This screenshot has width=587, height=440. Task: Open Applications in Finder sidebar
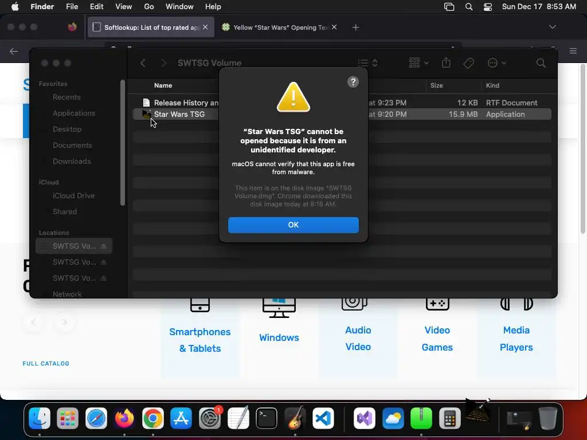[x=74, y=113]
